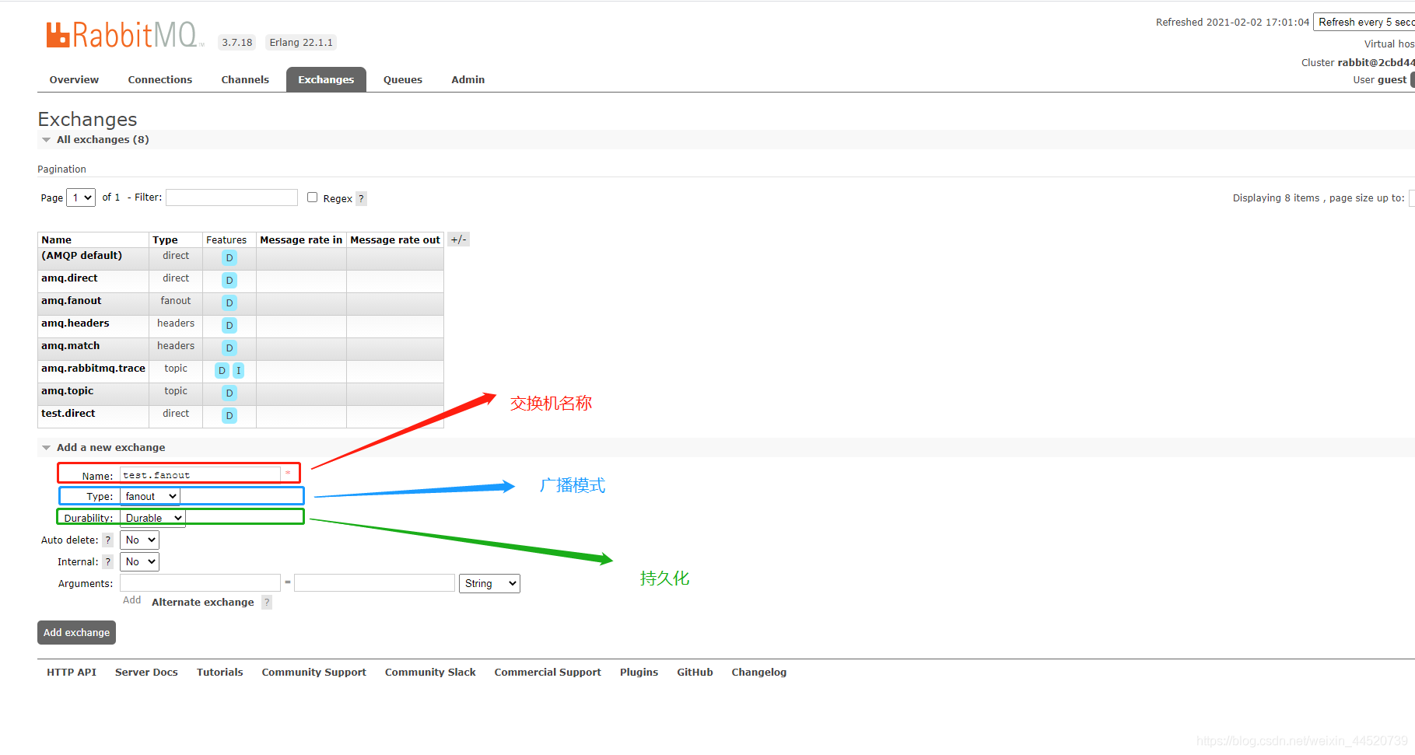Open the Durability dropdown
The height and width of the screenshot is (755, 1415).
coord(152,518)
